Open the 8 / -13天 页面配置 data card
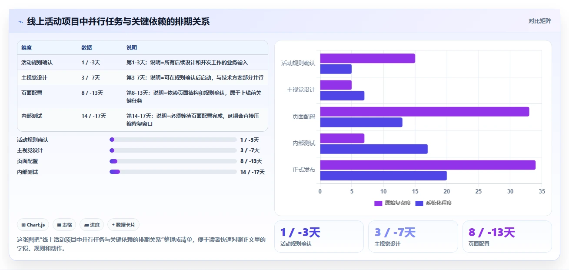This screenshot has width=569, height=270. click(x=507, y=237)
